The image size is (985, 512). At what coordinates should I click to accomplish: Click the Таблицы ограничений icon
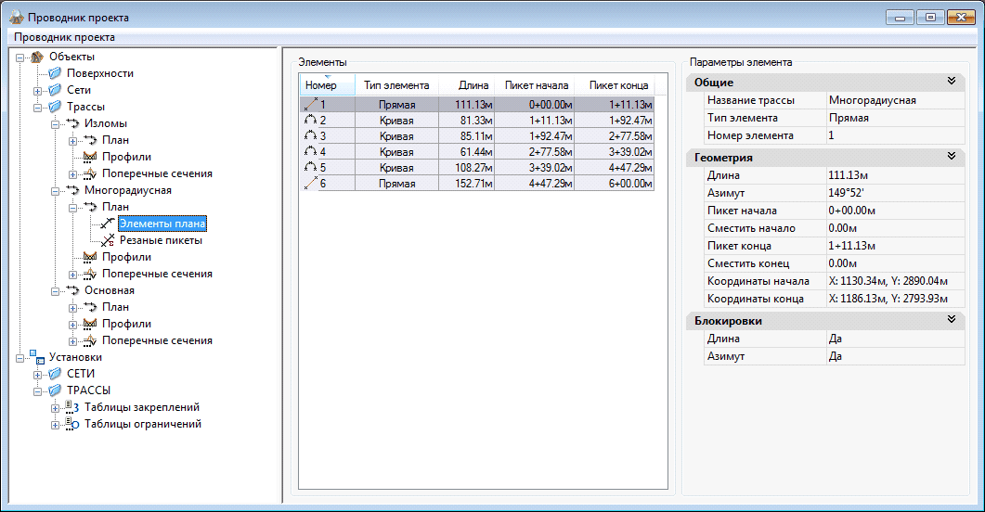point(72,424)
